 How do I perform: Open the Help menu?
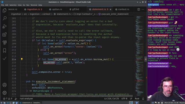40,5
